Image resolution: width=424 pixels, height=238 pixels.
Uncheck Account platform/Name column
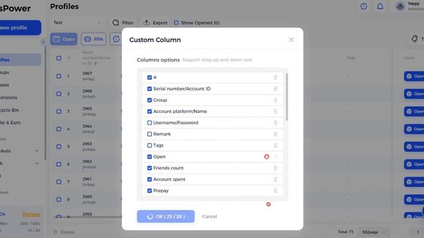point(150,112)
